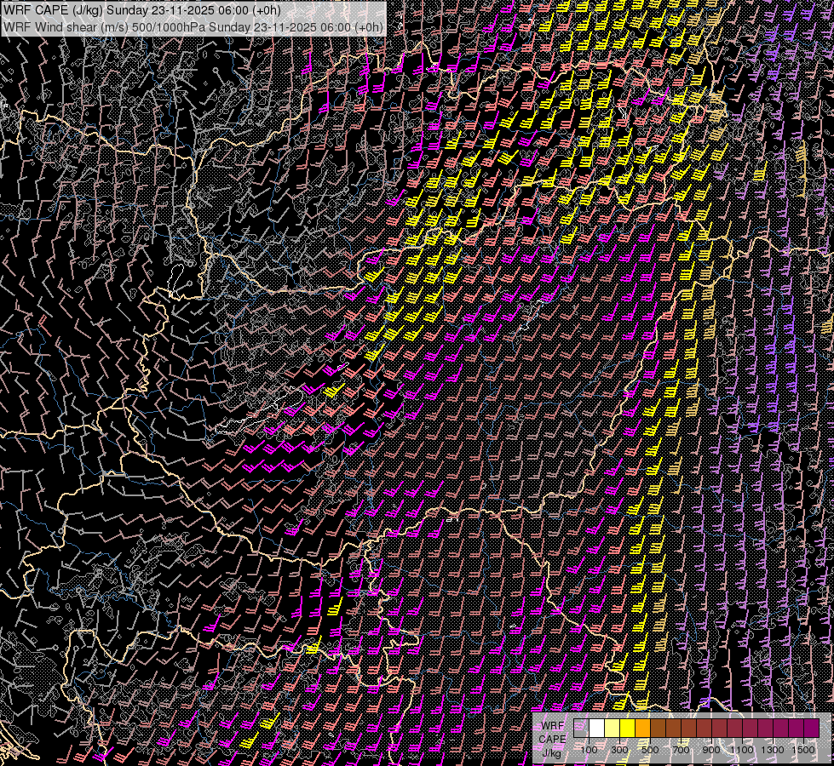
Task: Click the WRF text in the legend box
Action: pos(552,726)
